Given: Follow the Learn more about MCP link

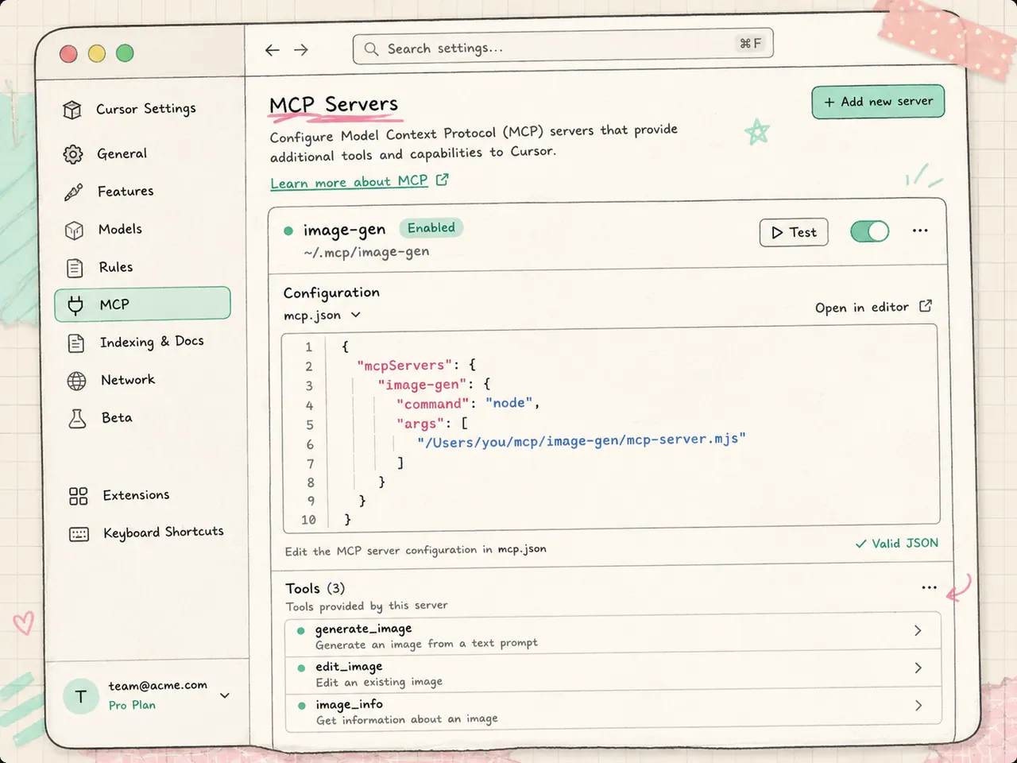Looking at the screenshot, I should (x=350, y=182).
